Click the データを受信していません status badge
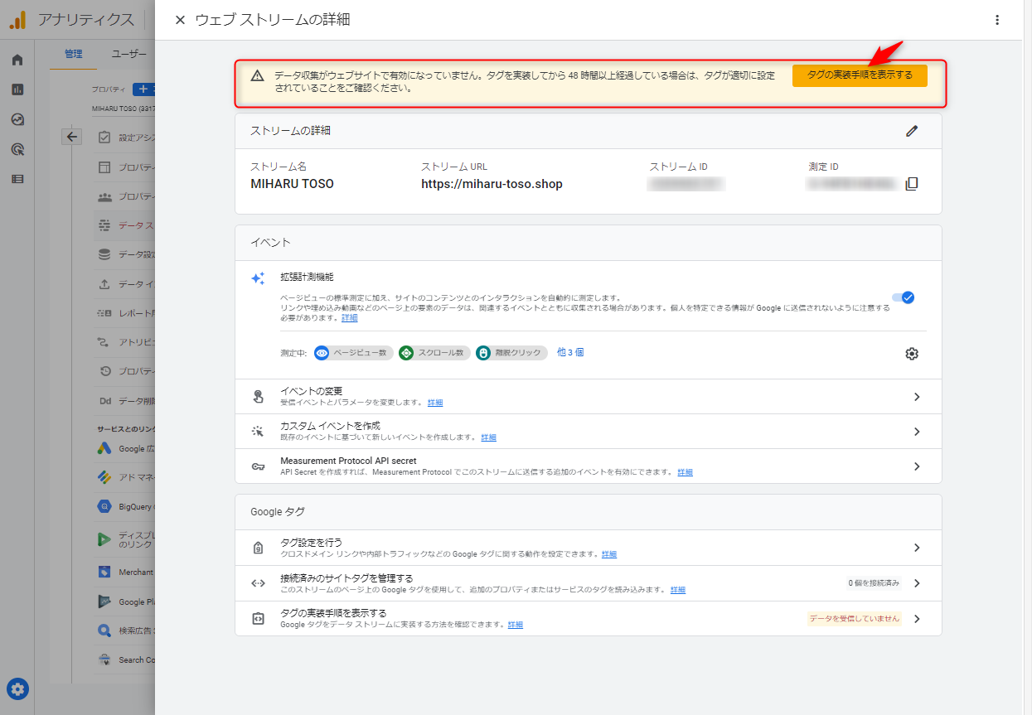The width and height of the screenshot is (1032, 715). (854, 619)
